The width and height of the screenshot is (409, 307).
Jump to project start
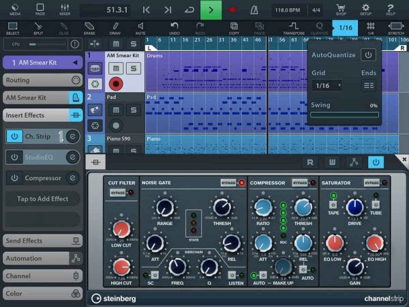point(146,10)
